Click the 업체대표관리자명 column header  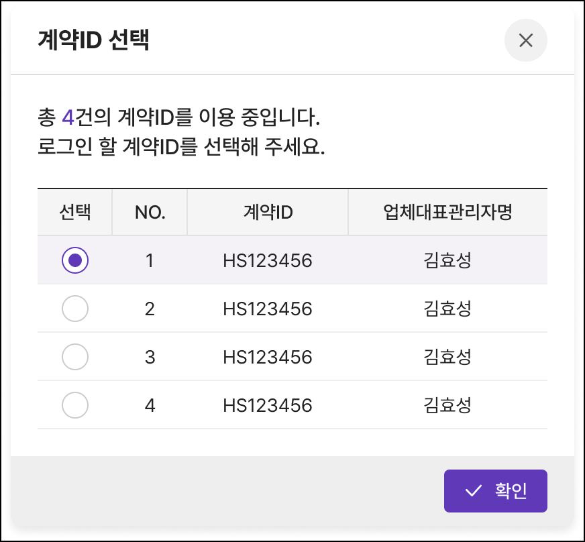click(x=447, y=212)
